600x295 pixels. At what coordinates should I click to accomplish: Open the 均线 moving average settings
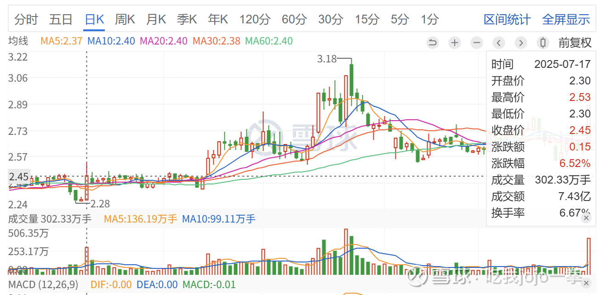click(18, 41)
